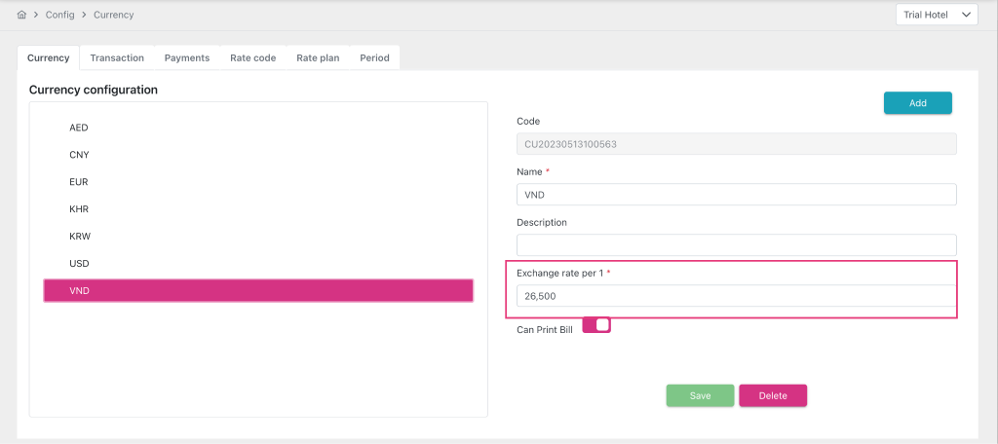This screenshot has height=444, width=998.
Task: Click into the Name input field
Action: tap(736, 195)
